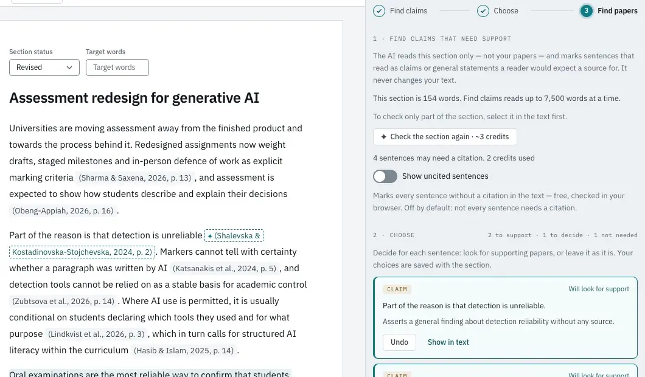The width and height of the screenshot is (645, 377).
Task: Click the section heading Assessment redesign for generative AI
Action: tap(134, 98)
